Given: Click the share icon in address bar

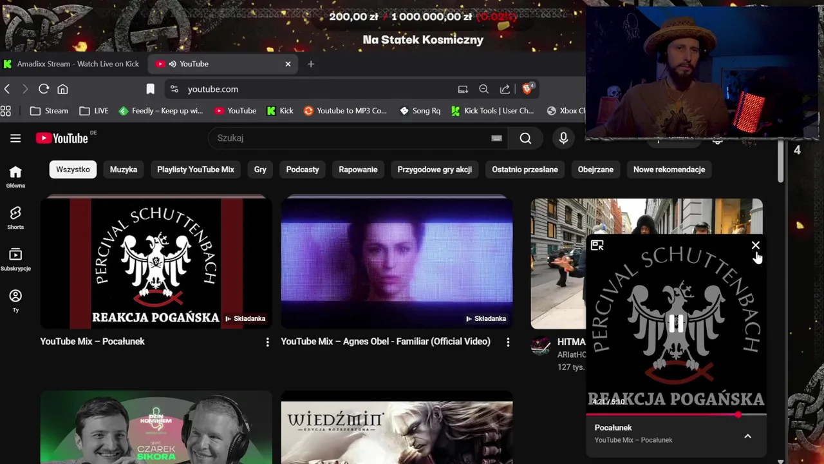Looking at the screenshot, I should (x=505, y=89).
